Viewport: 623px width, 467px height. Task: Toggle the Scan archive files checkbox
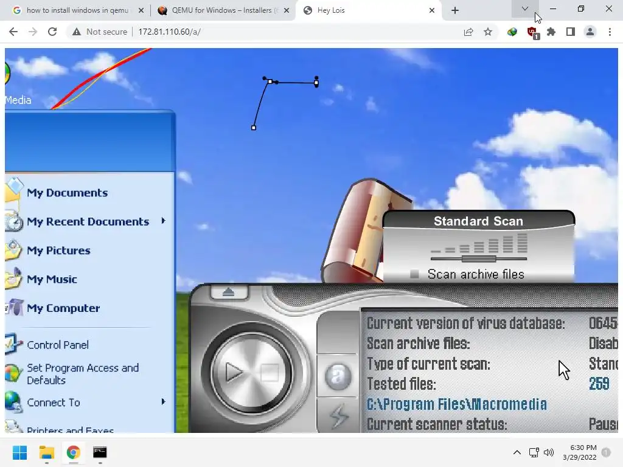point(414,274)
